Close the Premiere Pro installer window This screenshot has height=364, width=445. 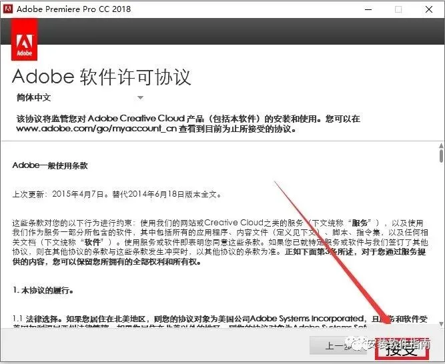[429, 9]
